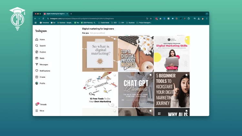Open the "Chat GPT Prompts" post thumbnail
This screenshot has width=242, height=136.
point(136,89)
